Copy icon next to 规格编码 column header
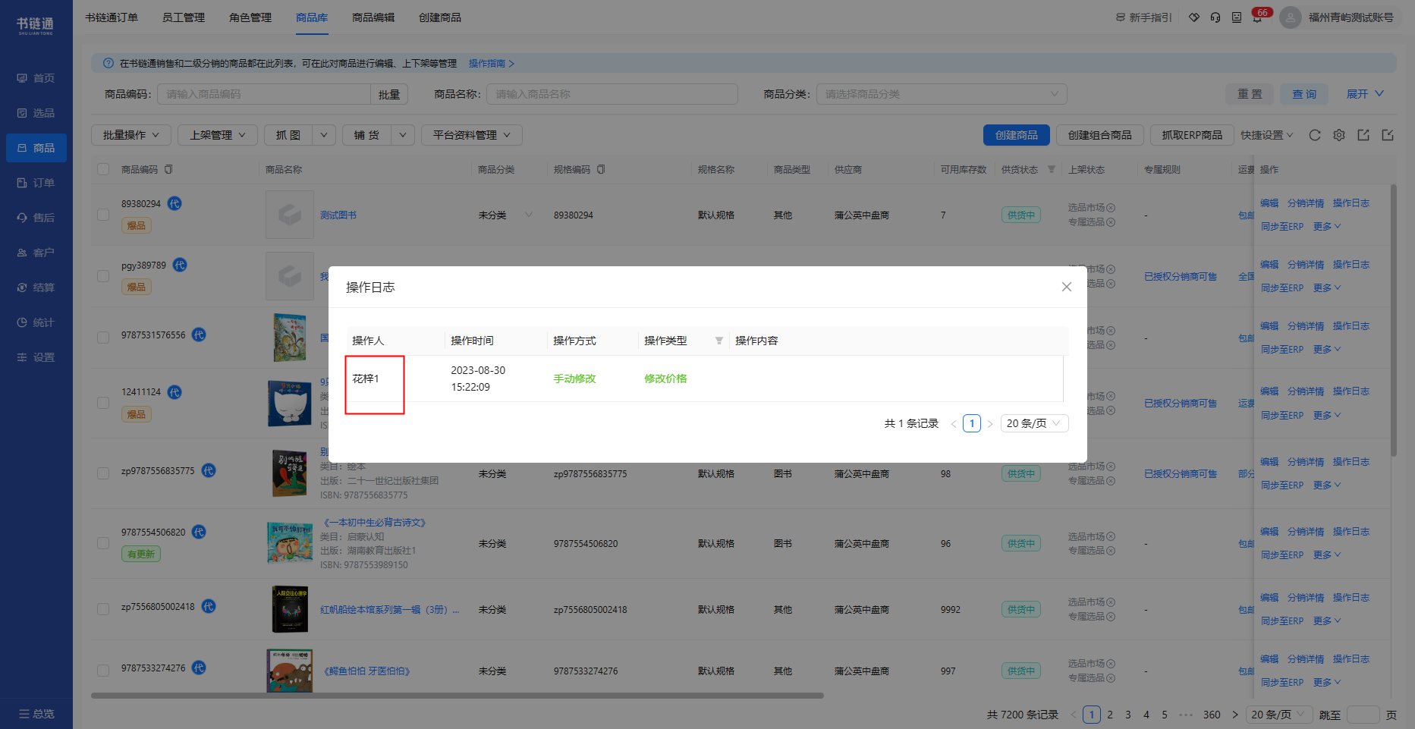 601,170
